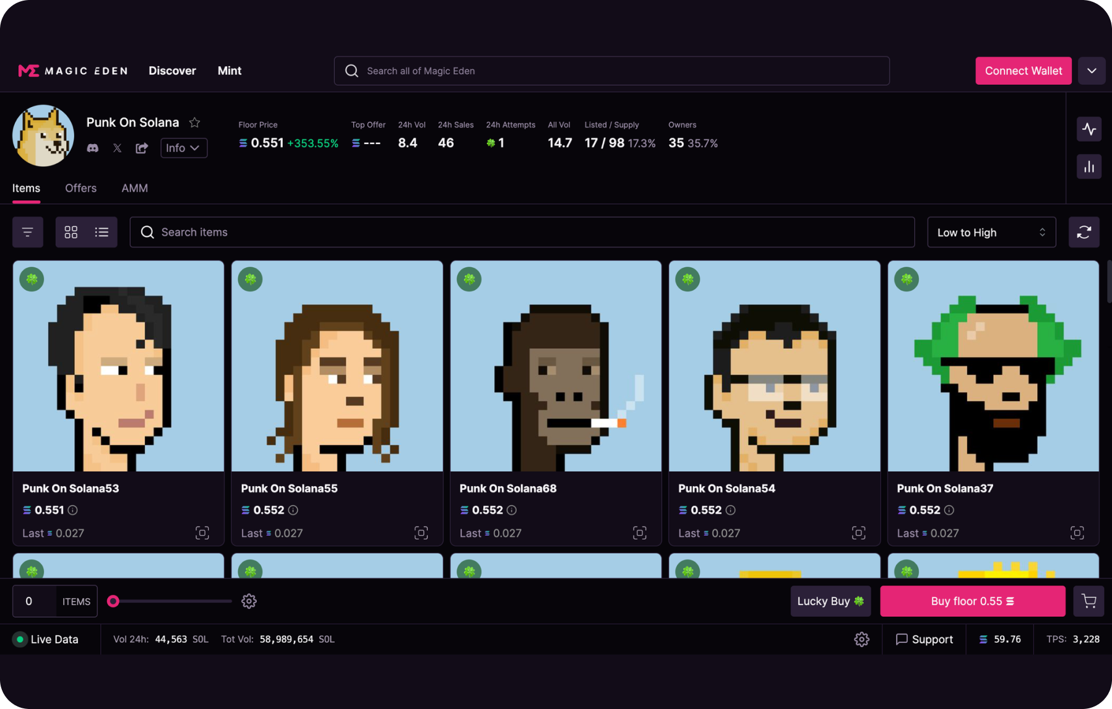Open the Mint menu
This screenshot has width=1112, height=709.
pyautogui.click(x=230, y=71)
